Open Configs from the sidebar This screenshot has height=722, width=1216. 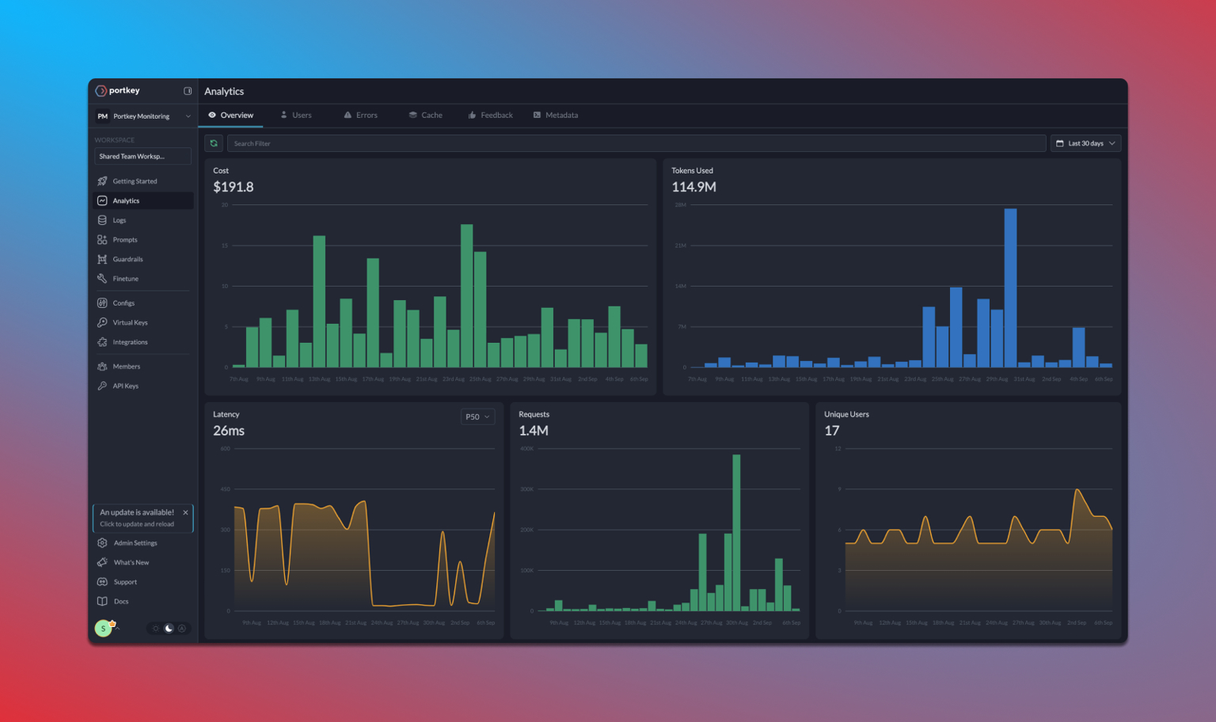[125, 302]
